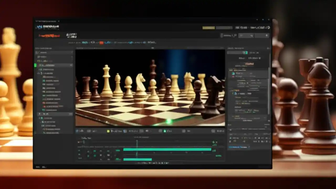Select the second tab label next to the orange tab
The height and width of the screenshot is (189, 336).
[x=71, y=35]
